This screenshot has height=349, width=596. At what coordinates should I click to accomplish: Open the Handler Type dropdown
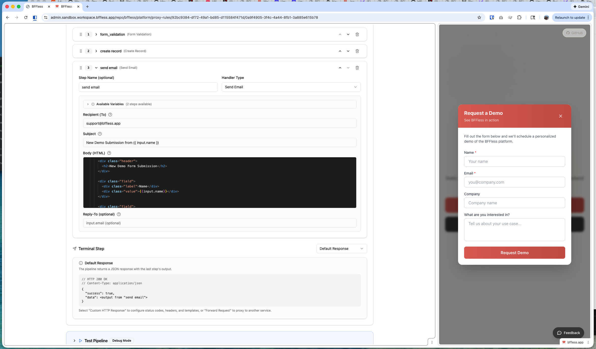[291, 87]
